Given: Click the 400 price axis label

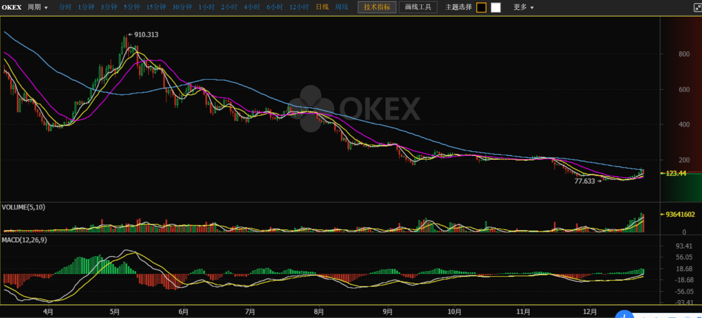Looking at the screenshot, I should point(684,125).
